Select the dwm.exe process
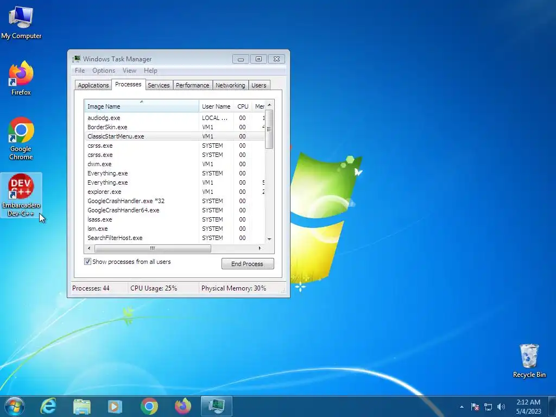 174,164
